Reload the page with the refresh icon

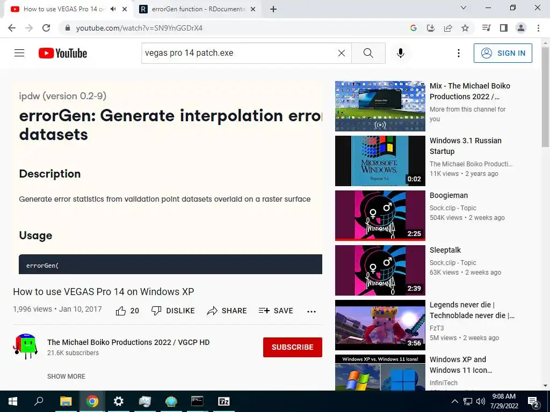tap(46, 28)
